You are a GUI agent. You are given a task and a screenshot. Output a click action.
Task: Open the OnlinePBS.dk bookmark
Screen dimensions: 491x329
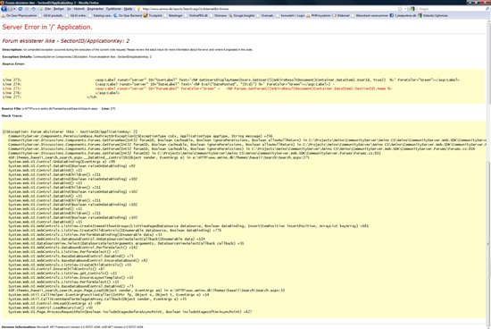point(196,15)
